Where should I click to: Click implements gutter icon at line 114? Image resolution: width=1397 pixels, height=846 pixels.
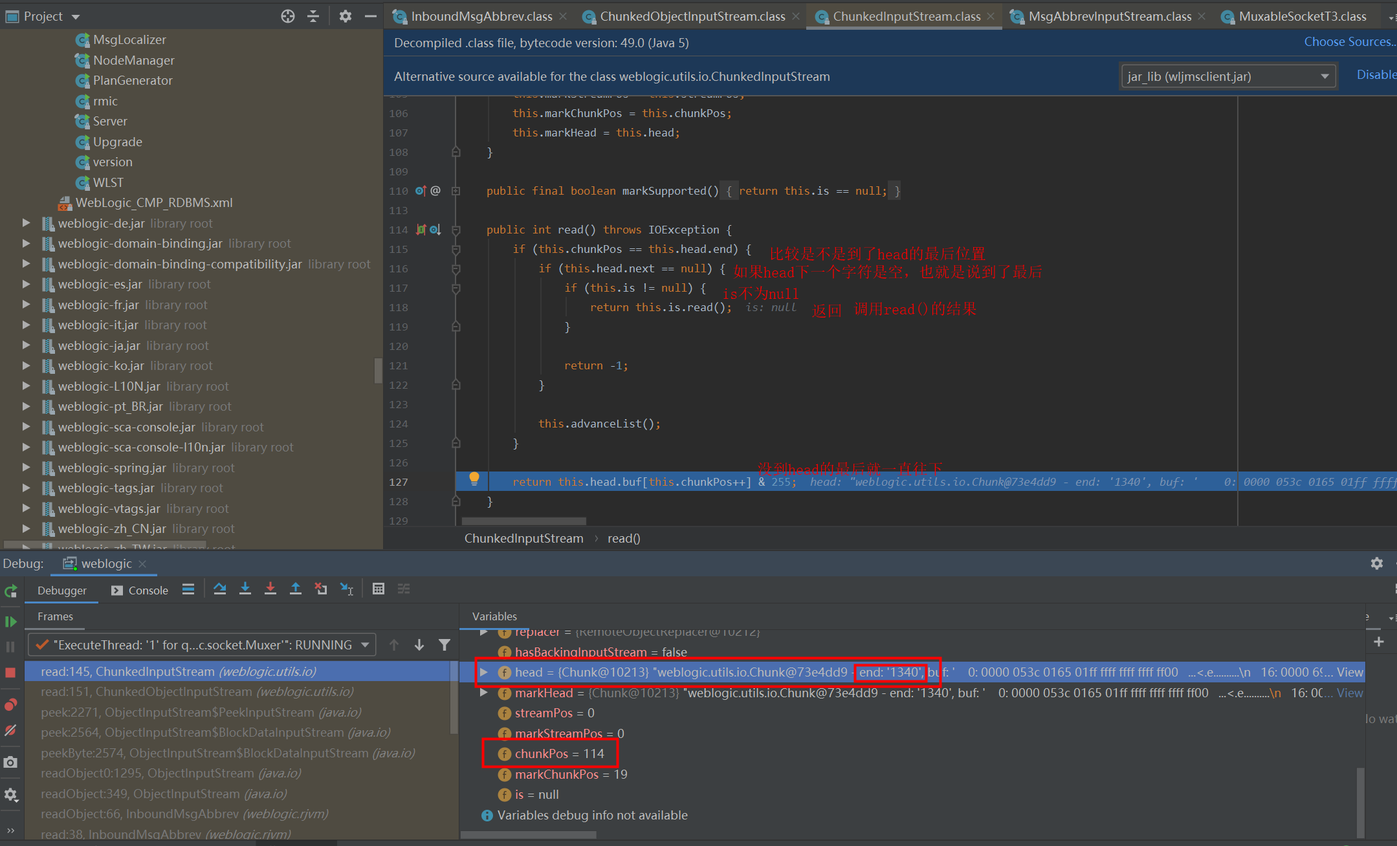point(421,230)
